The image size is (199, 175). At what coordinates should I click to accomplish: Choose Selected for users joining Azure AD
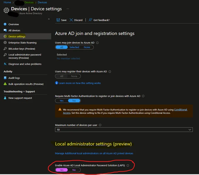[x=74, y=47]
